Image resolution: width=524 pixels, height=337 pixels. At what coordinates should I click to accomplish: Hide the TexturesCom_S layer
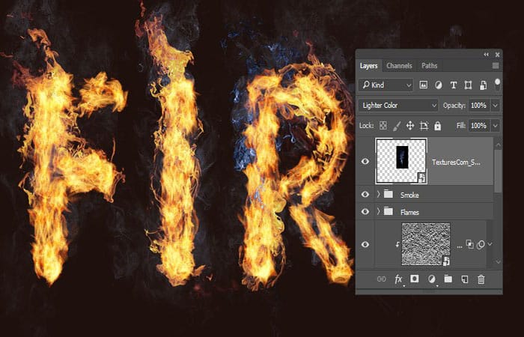click(365, 162)
